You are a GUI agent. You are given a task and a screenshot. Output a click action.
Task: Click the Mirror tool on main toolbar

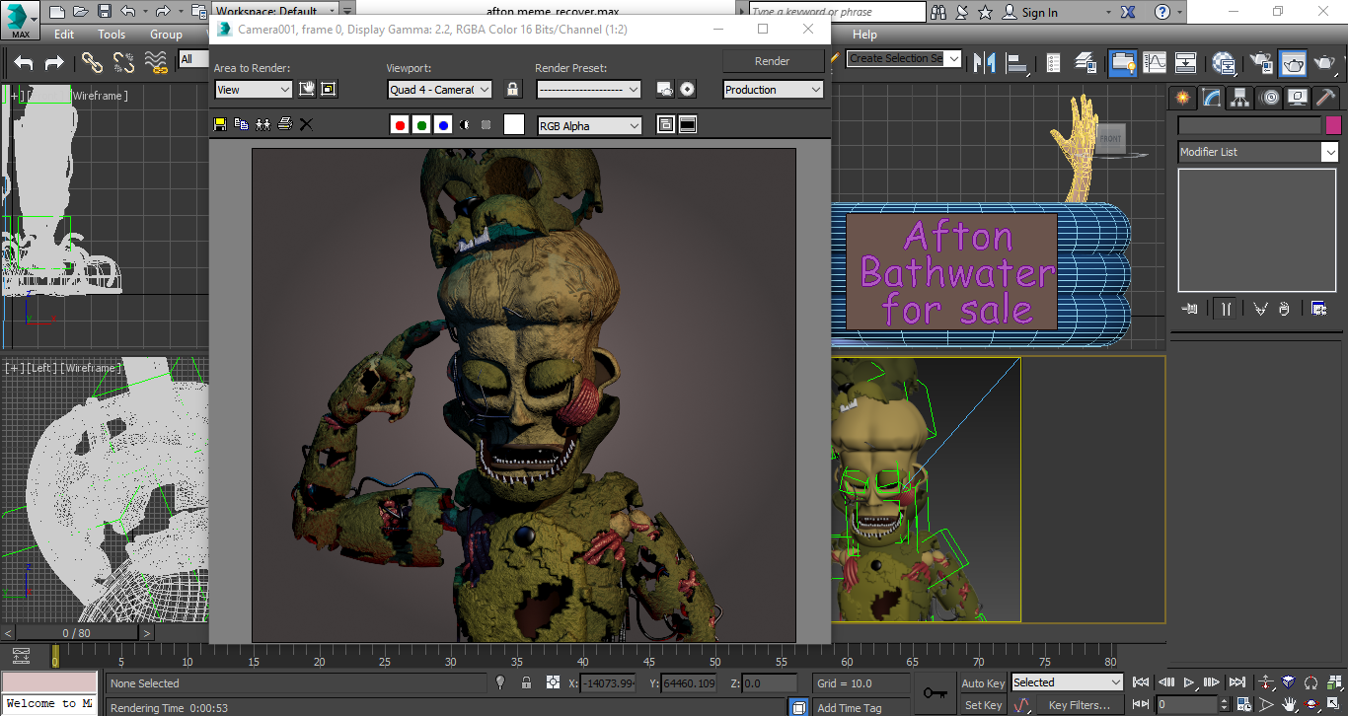tap(984, 63)
